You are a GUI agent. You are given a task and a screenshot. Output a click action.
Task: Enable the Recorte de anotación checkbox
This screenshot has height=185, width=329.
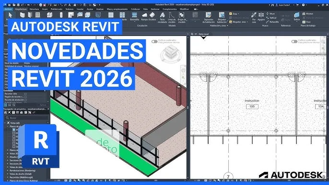(25, 100)
